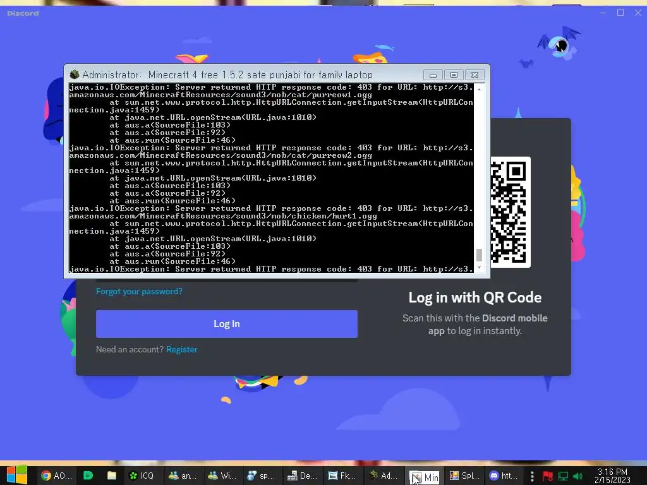
Task: Open the Register link in Discord
Action: pos(181,349)
